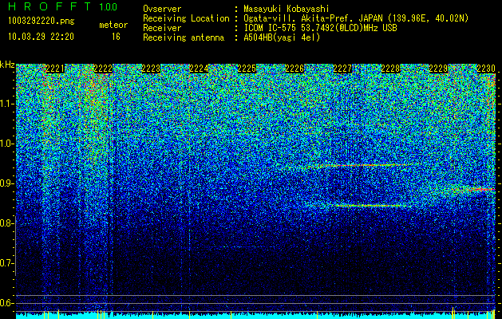This screenshot has width=502, height=319.
Task: Click the word meteor
Action: (x=113, y=25)
